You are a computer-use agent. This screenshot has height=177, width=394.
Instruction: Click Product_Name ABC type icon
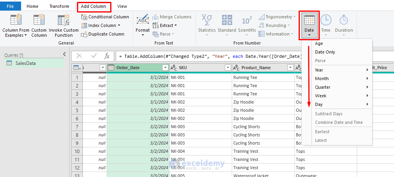pos(236,68)
